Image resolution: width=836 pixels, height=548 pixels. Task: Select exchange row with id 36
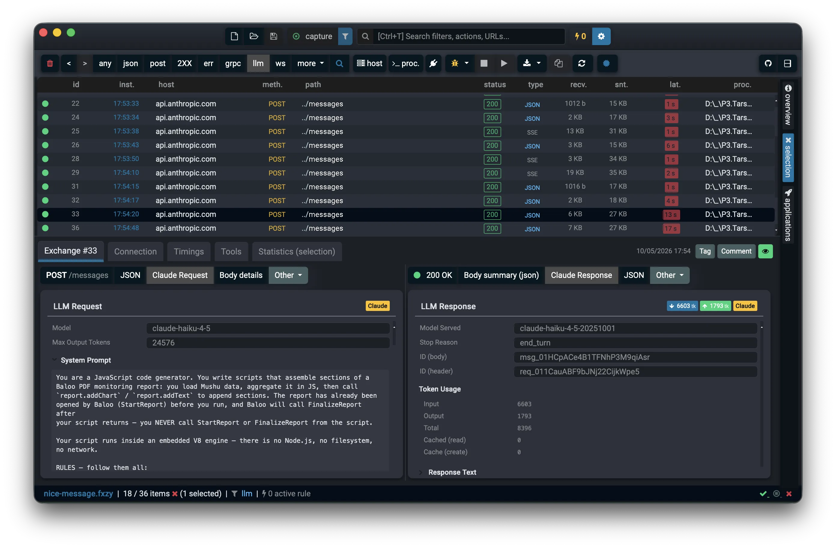coord(406,228)
